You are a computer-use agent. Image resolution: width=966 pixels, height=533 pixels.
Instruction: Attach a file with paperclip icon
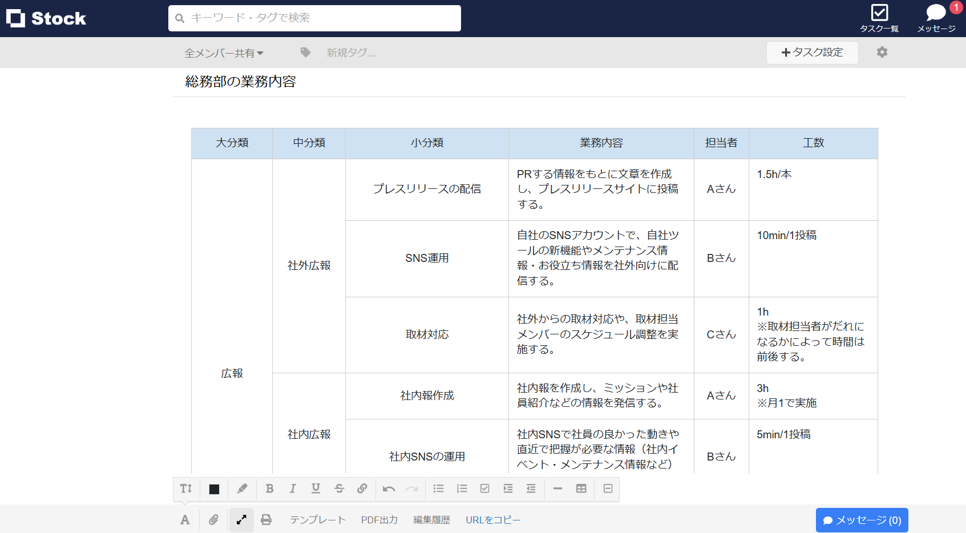point(213,520)
